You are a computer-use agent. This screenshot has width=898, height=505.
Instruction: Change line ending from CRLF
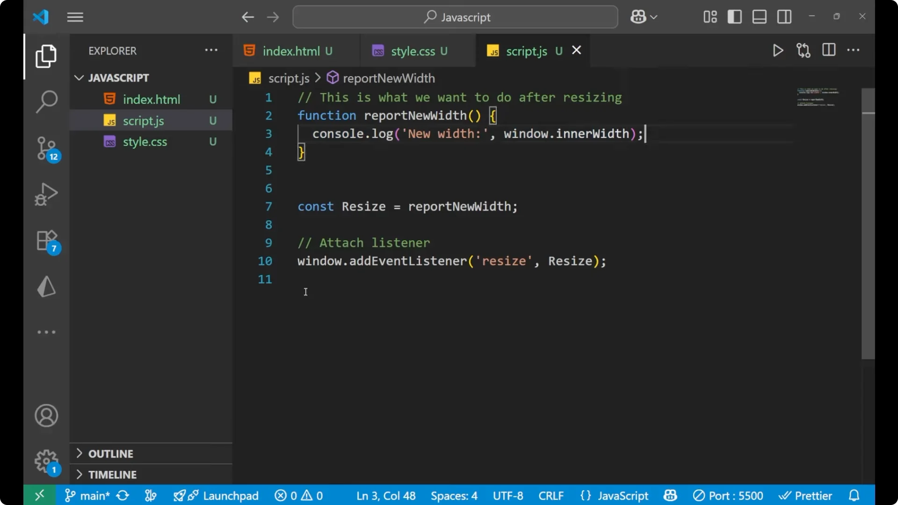[x=550, y=495]
